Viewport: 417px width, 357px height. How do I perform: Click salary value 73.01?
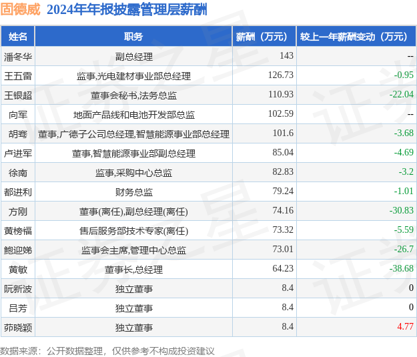pos(283,250)
